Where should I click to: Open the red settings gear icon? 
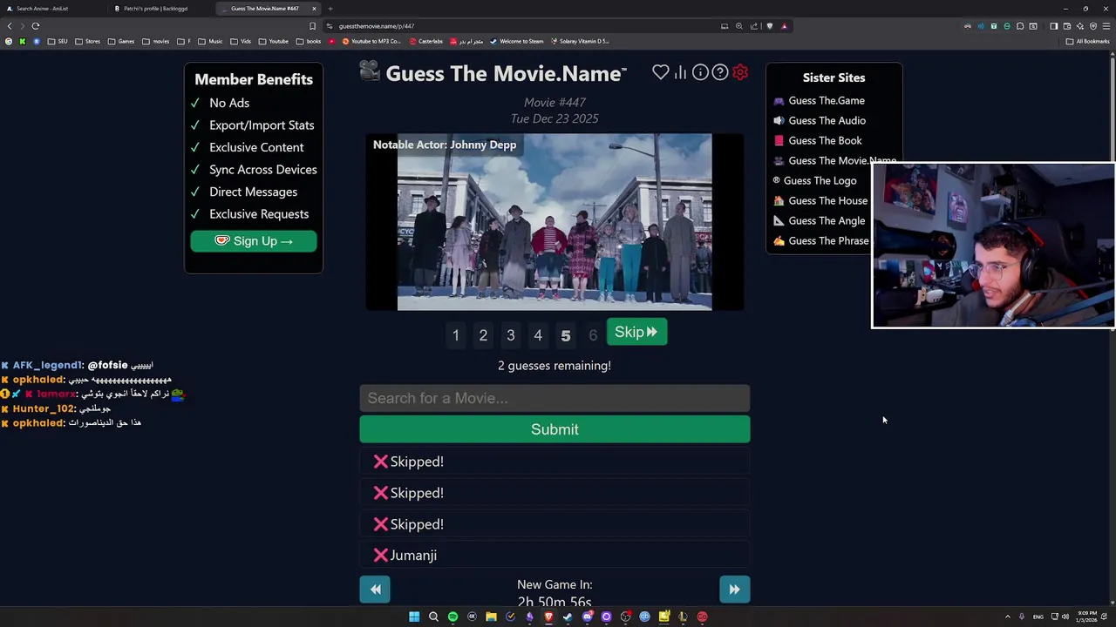pyautogui.click(x=740, y=72)
